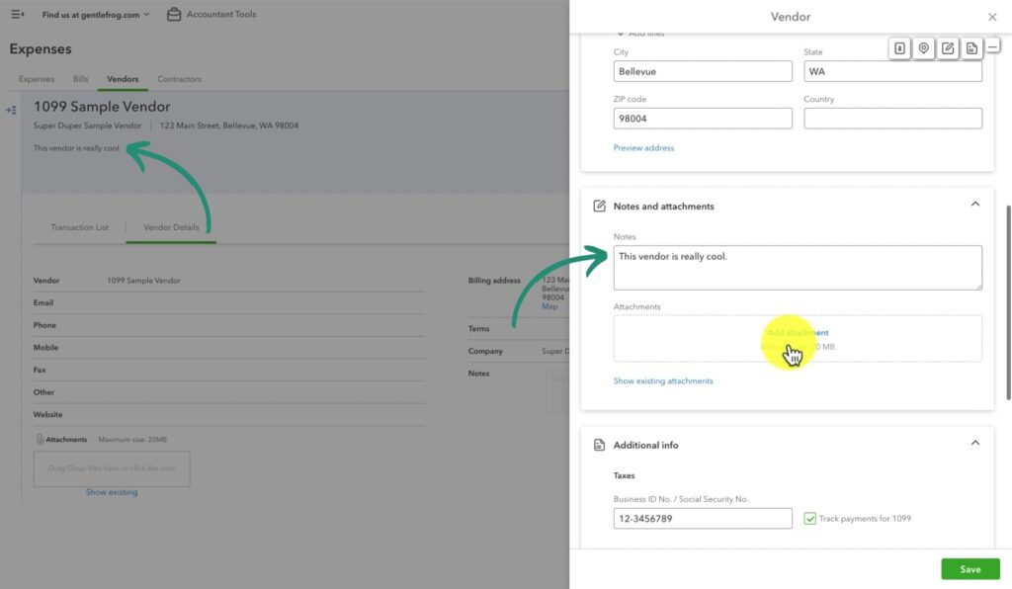The width and height of the screenshot is (1012, 589).
Task: Click the pencil edit icon in Vendor panel toolbar
Action: [947, 47]
